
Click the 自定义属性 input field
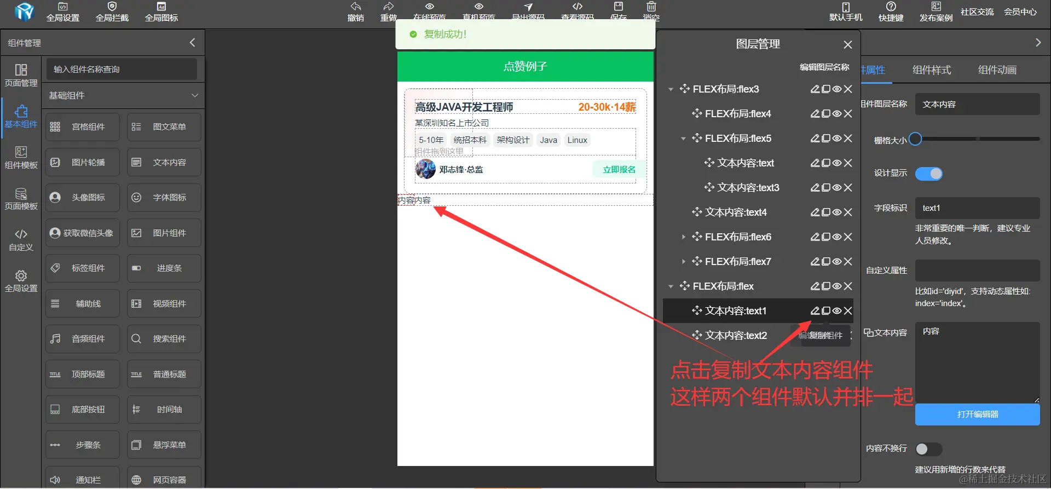(x=977, y=271)
